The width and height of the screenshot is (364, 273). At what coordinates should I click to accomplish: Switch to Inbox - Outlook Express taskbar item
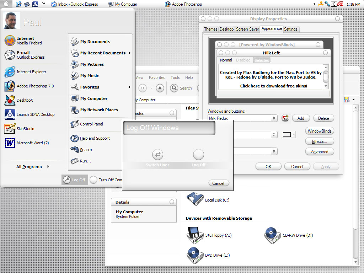(75, 4)
